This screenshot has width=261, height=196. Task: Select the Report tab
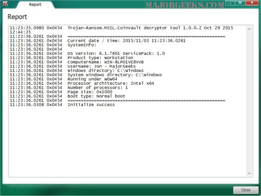coord(35,4)
